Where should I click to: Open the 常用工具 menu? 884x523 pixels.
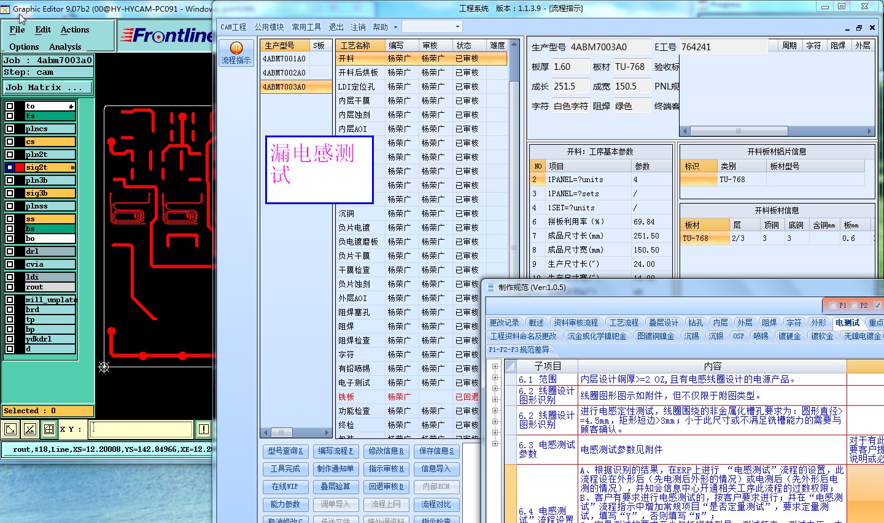point(306,27)
